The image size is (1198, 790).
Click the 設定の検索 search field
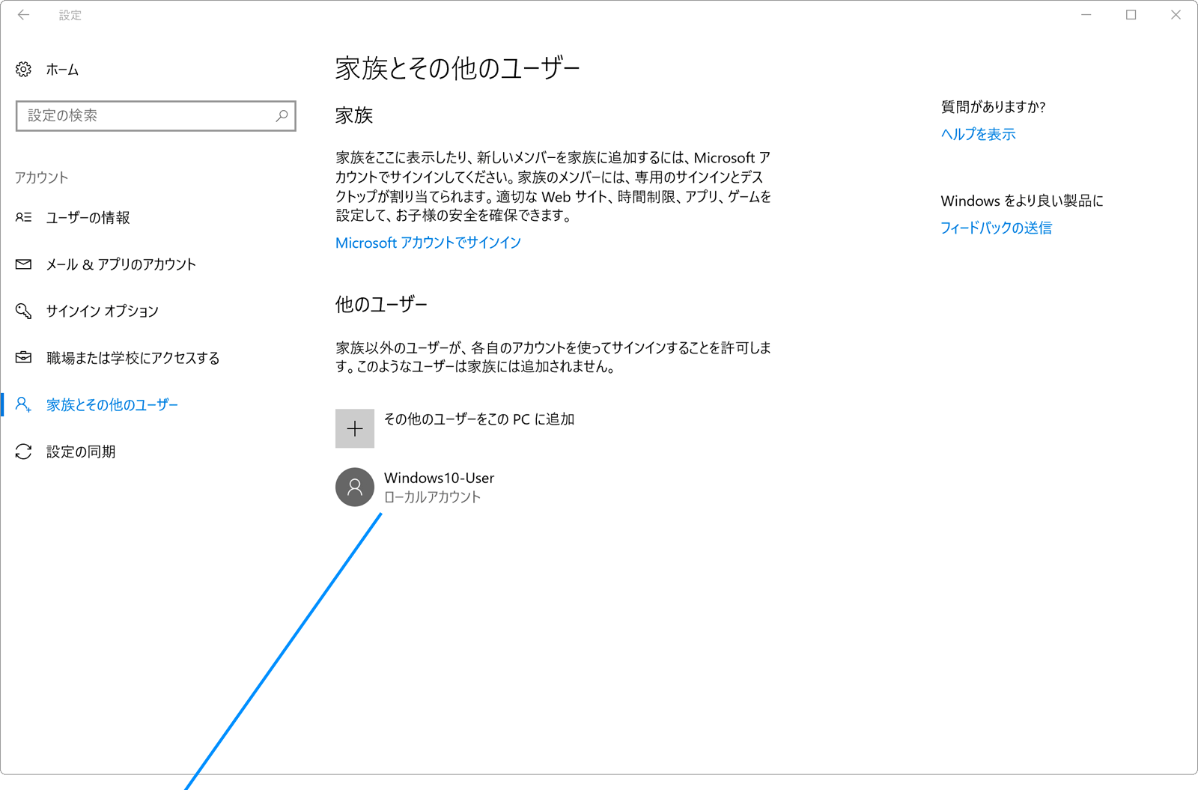click(156, 116)
